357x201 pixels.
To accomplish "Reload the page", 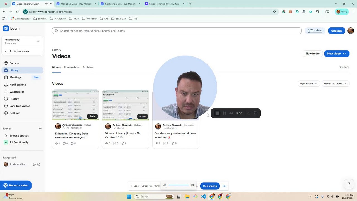I will pos(17,12).
